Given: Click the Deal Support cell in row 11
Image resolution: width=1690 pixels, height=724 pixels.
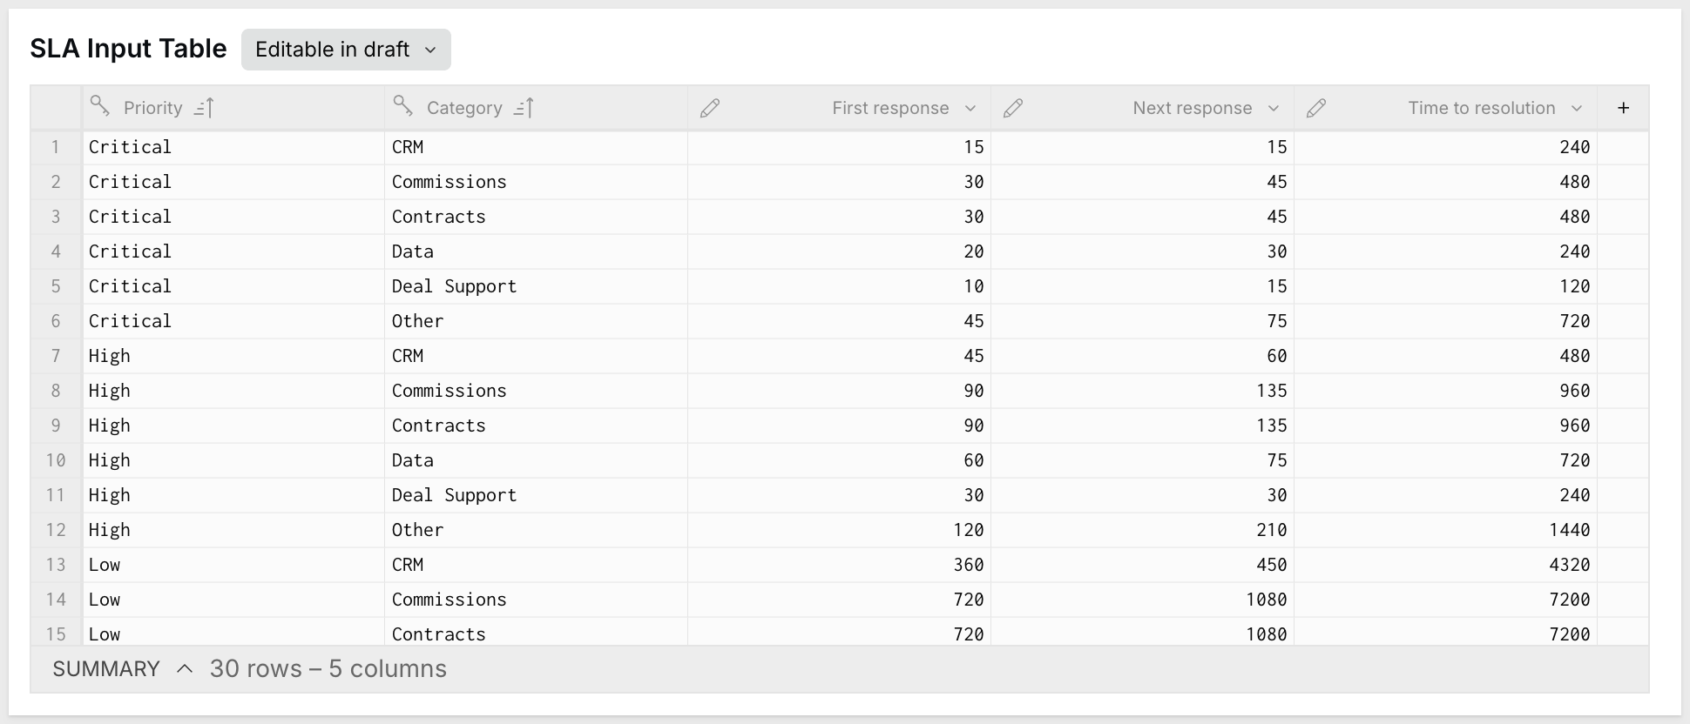Looking at the screenshot, I should click(536, 495).
